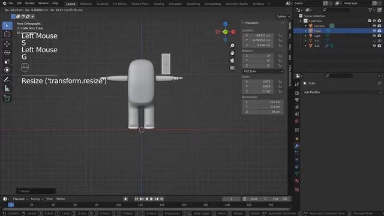
Task: Click the timeline horizontal scrollbar
Action: pyautogui.click(x=146, y=209)
